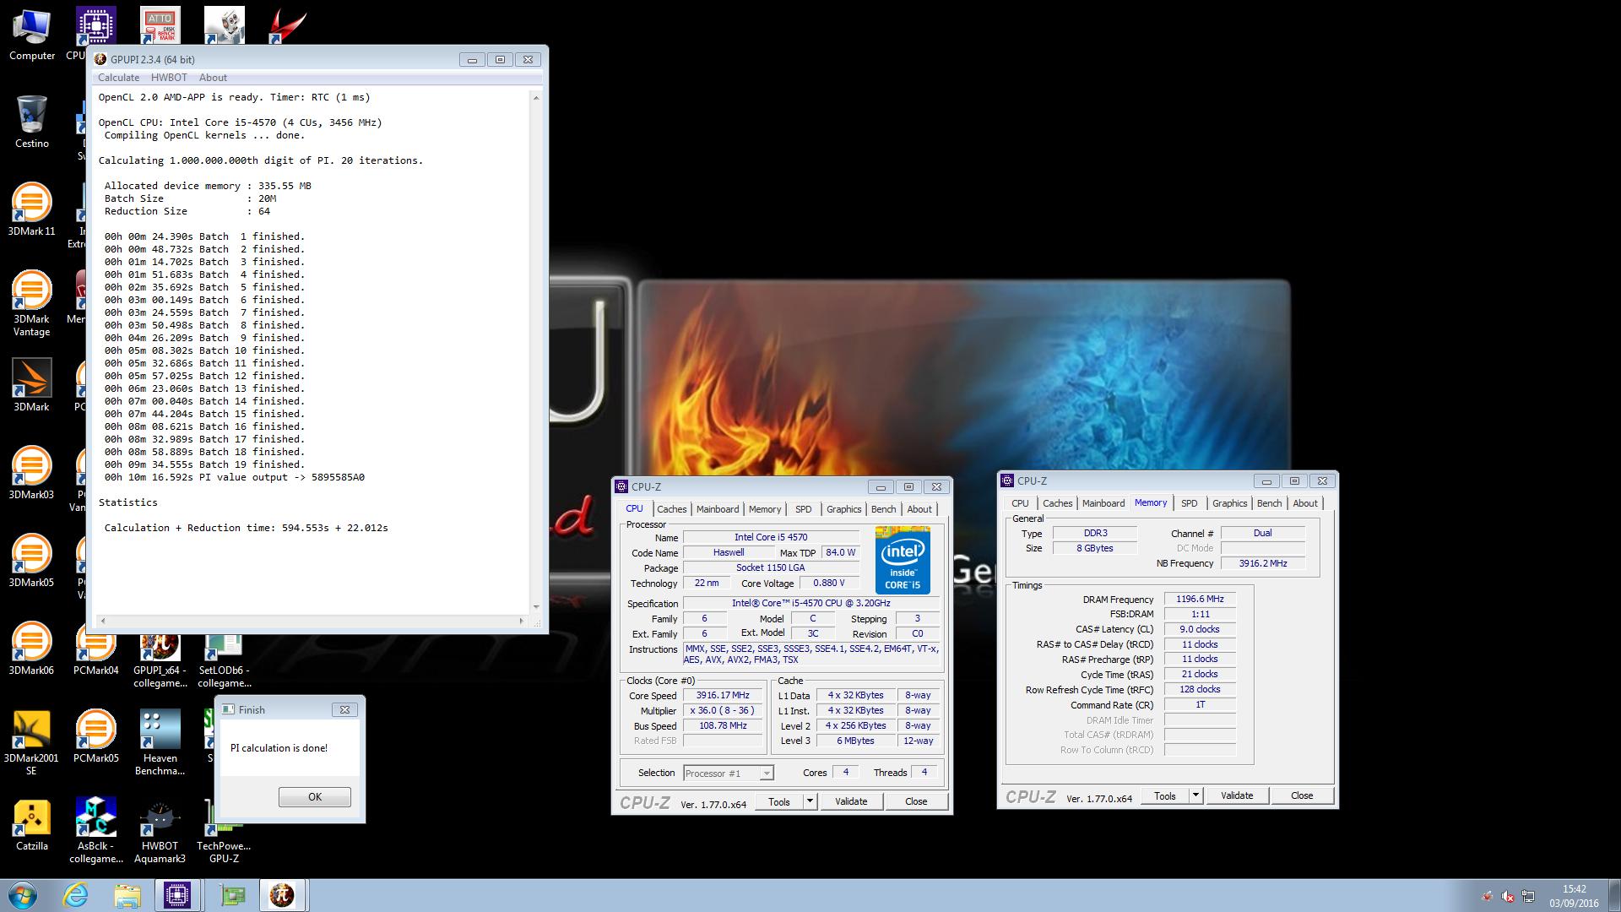Open SetLODb6 desktop shortcut
This screenshot has width=1621, height=912.
pos(224,661)
